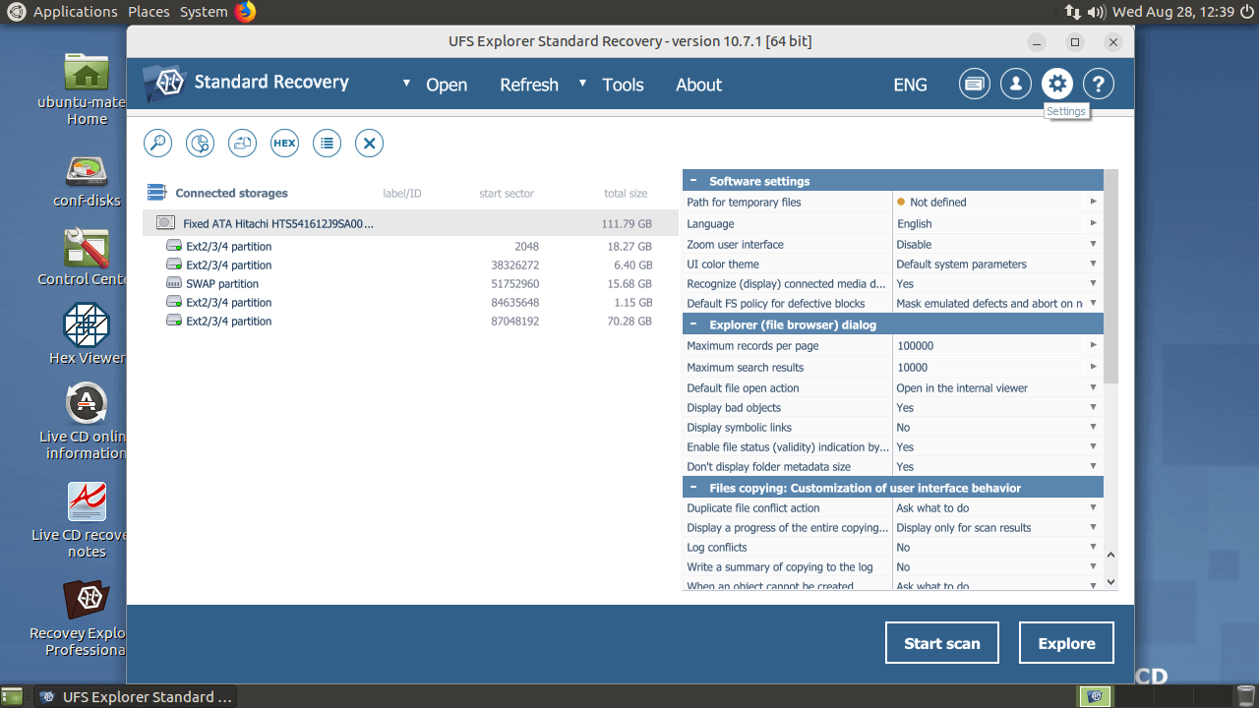The width and height of the screenshot is (1259, 708).
Task: Open Duplicate file conflict action dropdown
Action: (1093, 507)
